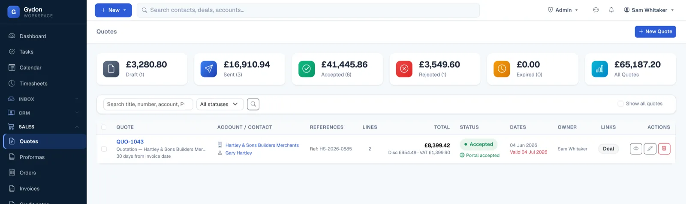Click the Accepted quotes green check icon

pos(306,69)
